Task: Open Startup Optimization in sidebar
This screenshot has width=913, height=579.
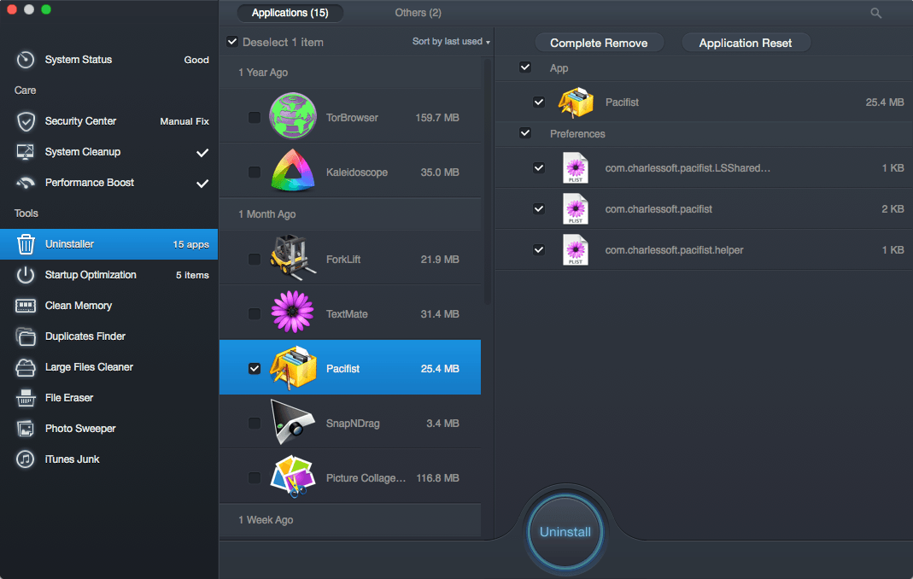Action: [108, 275]
